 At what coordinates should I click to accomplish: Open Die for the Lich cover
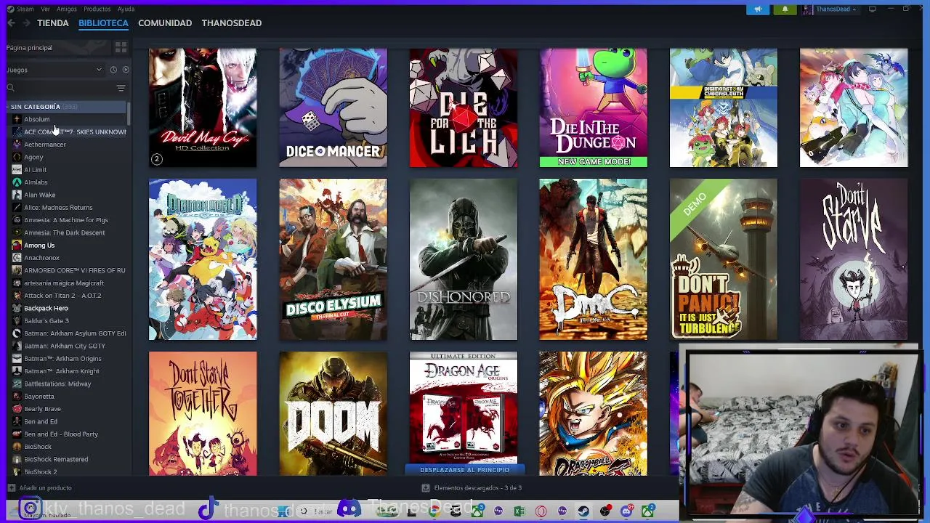click(464, 108)
